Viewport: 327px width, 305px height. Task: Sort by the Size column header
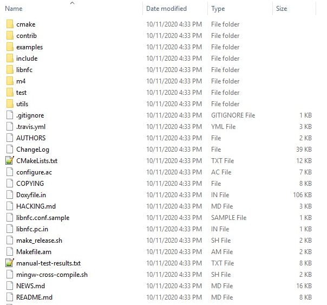[x=282, y=9]
